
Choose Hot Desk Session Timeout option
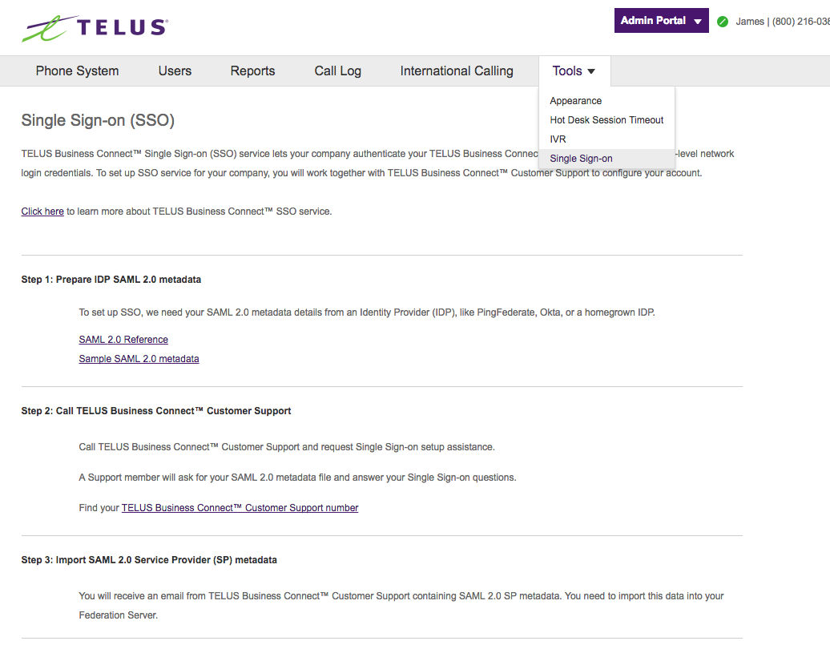pos(606,119)
